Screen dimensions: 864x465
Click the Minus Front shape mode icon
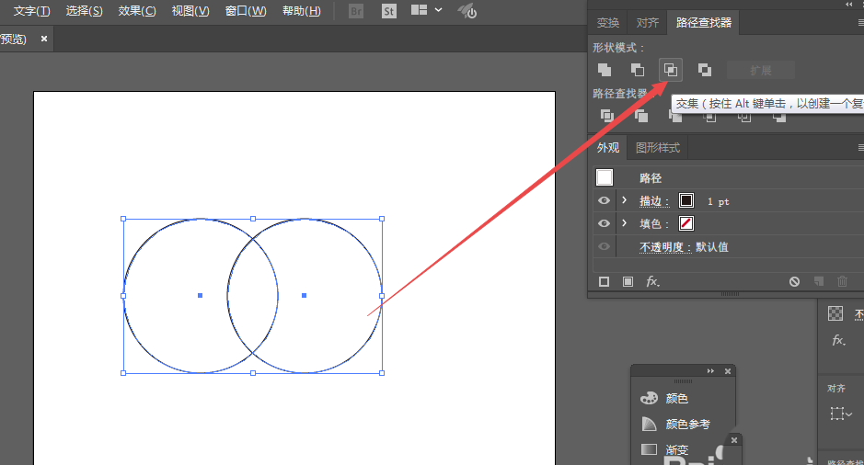pos(638,70)
